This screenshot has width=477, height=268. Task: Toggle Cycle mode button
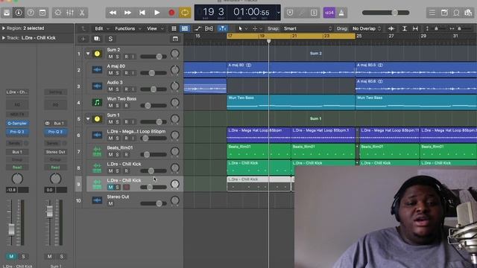[185, 13]
